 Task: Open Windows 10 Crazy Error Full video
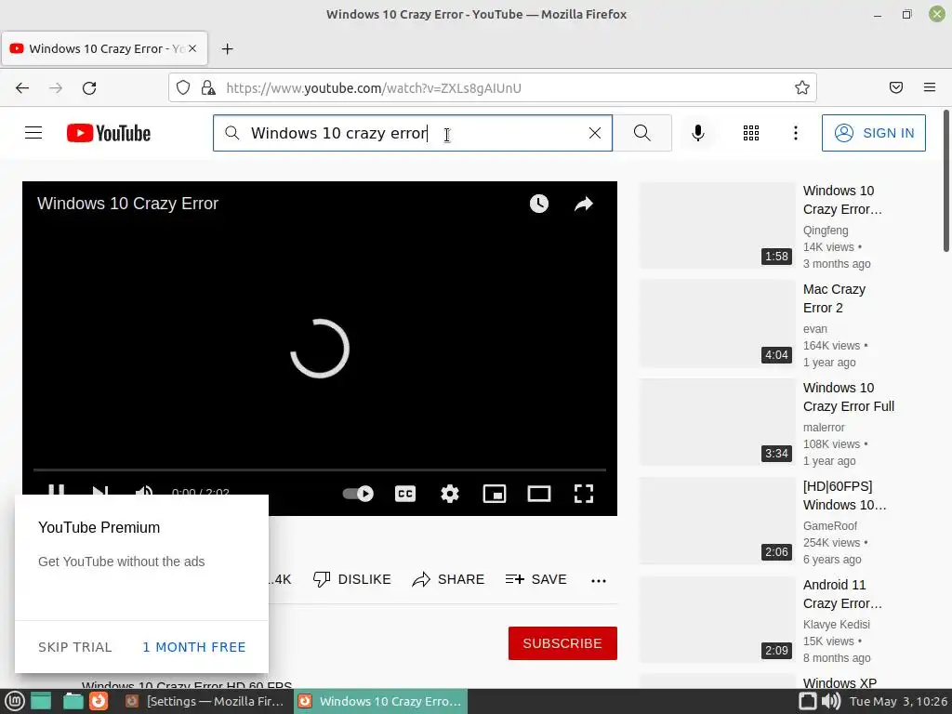[x=848, y=396]
